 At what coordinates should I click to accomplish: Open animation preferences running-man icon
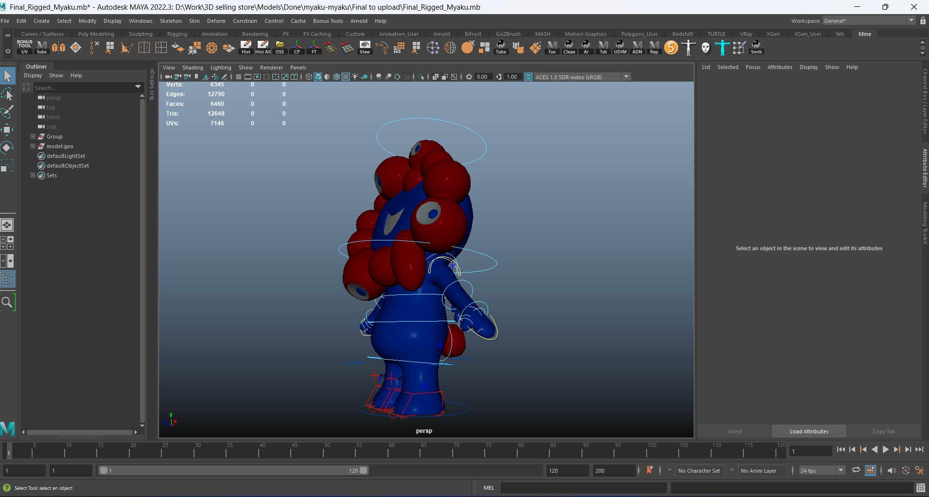[x=919, y=470]
